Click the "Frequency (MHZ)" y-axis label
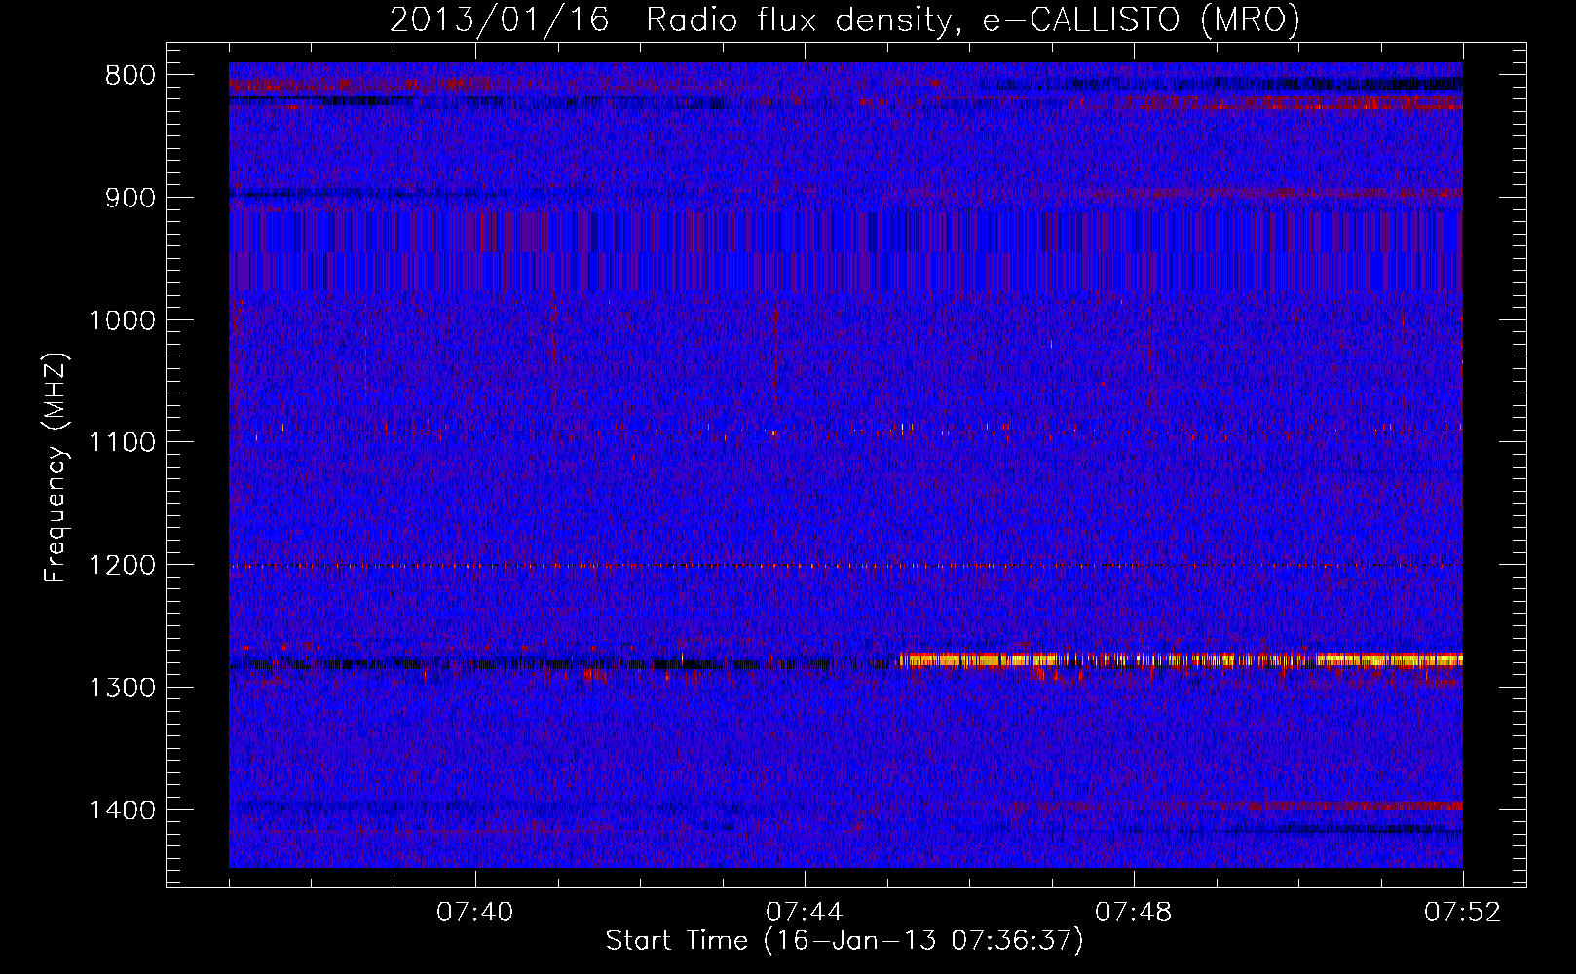Screen dimensions: 1576x974 coord(56,468)
